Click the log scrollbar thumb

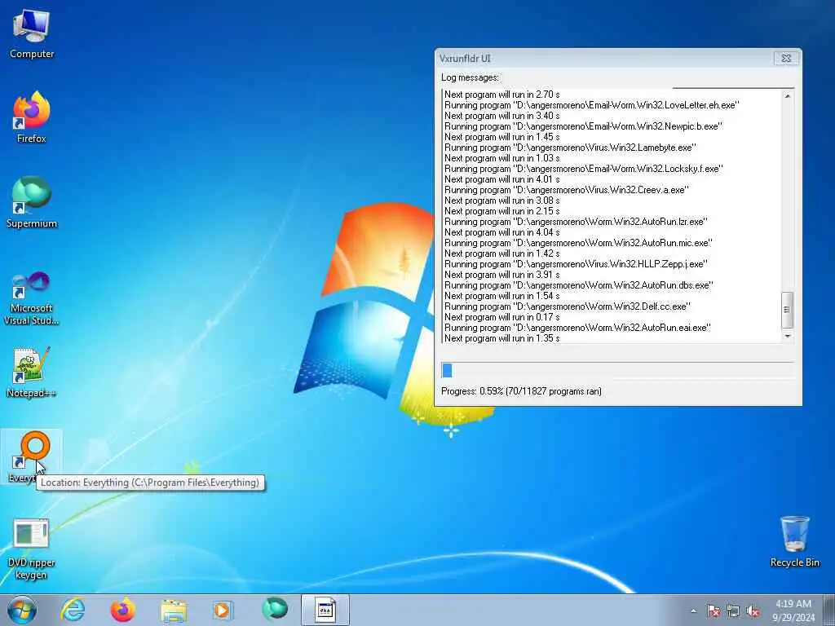[787, 310]
